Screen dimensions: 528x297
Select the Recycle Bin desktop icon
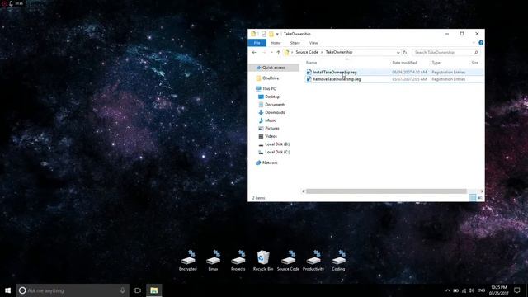coord(263,261)
